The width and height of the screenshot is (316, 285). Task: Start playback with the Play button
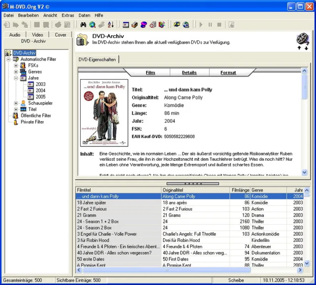(x=201, y=25)
